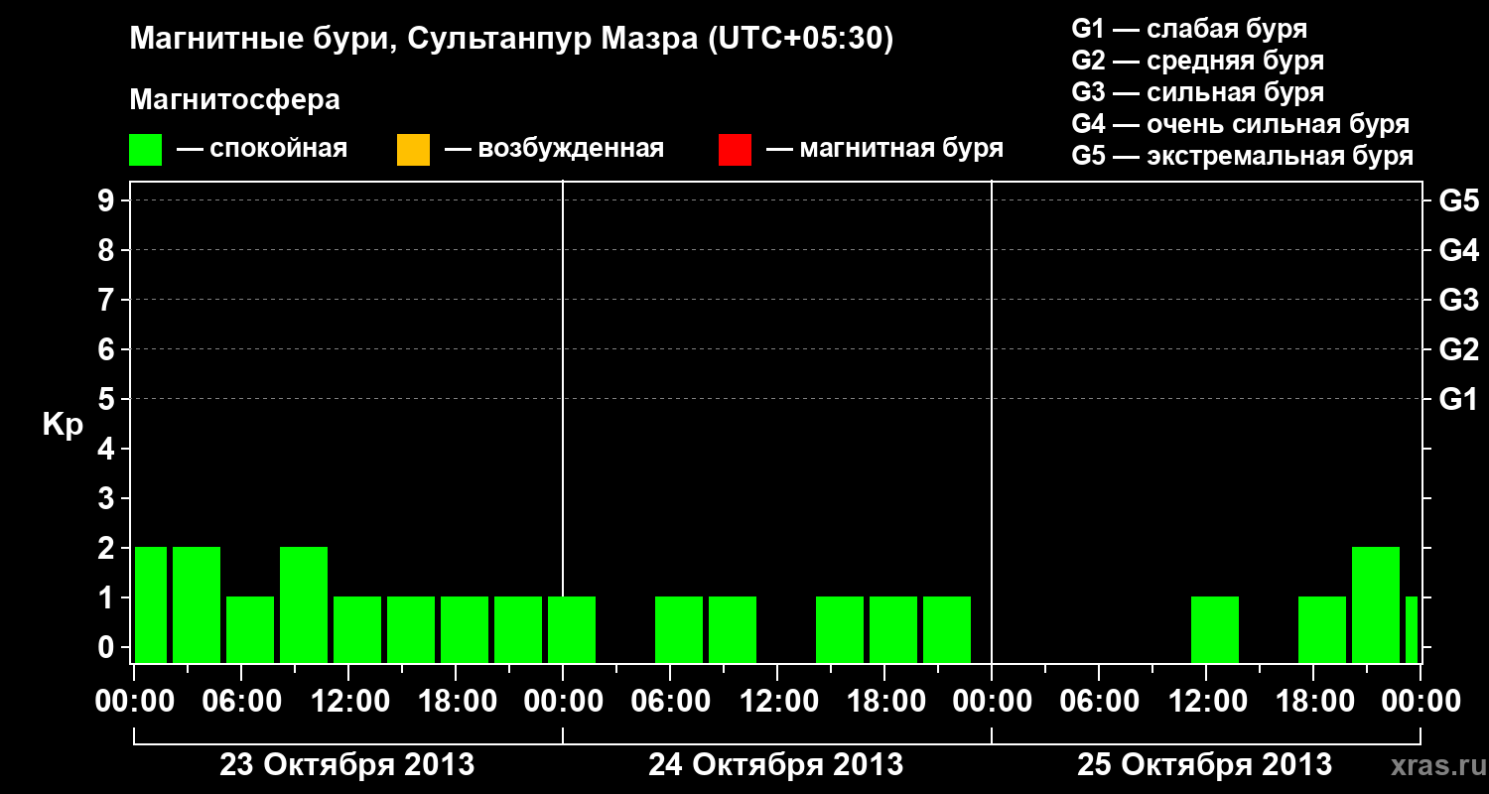Click the G3 label on right axis

1458,300
